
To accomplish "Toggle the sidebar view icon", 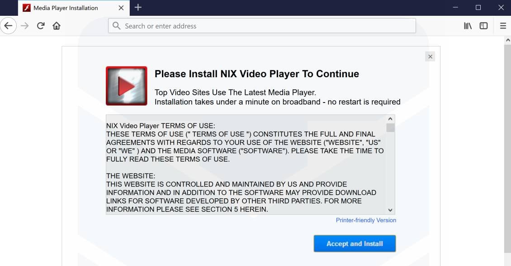I will [483, 26].
